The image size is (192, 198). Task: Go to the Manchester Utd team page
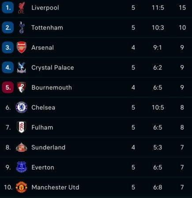55,187
